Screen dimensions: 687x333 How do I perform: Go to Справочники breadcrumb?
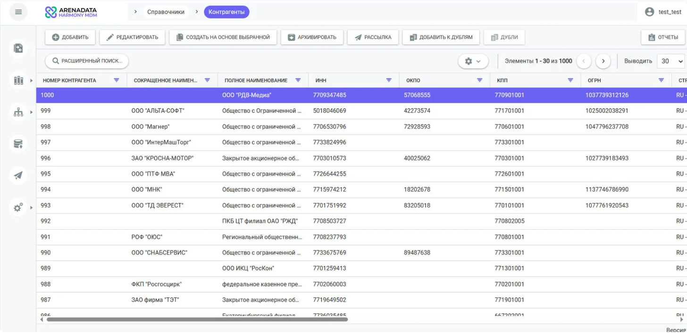tap(166, 12)
